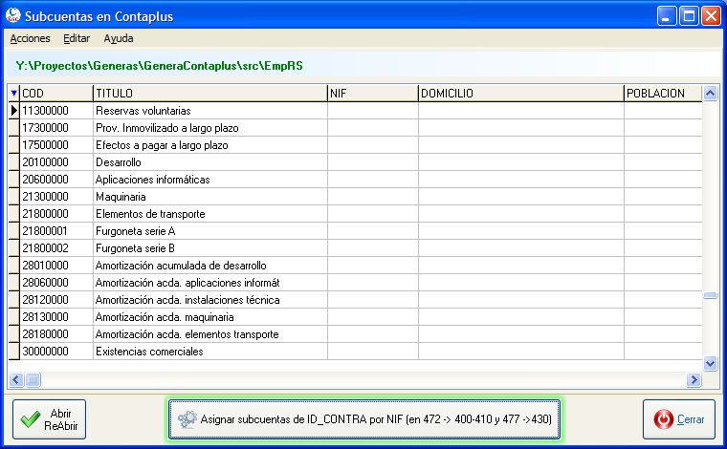Click code cell 30000000
Image resolution: width=727 pixels, height=449 pixels.
[56, 351]
